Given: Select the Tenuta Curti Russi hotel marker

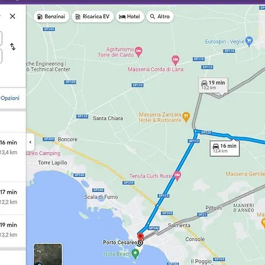Looking at the screenshot, I should (177, 175).
